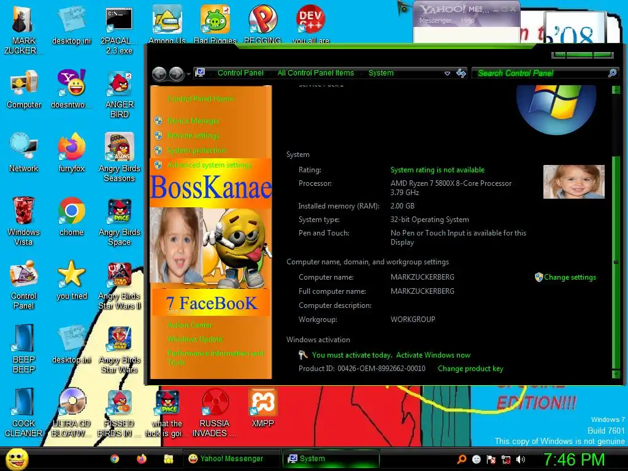Click the search magnifier icon
The width and height of the screenshot is (628, 471).
pyautogui.click(x=613, y=73)
